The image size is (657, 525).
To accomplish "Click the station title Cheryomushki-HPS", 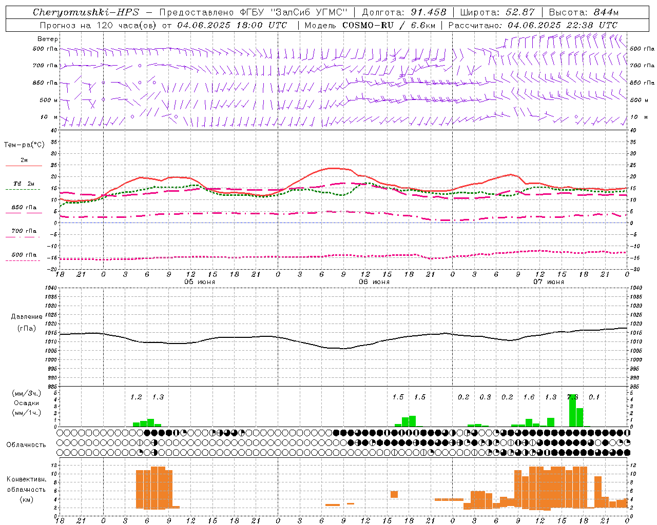I will pos(86,12).
